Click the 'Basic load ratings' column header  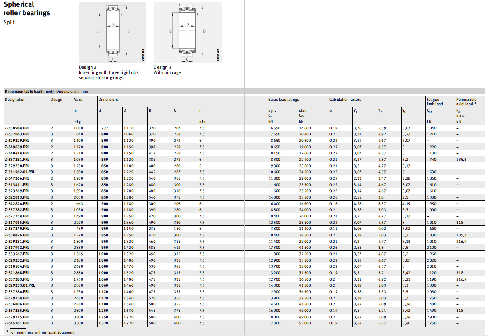[284, 100]
